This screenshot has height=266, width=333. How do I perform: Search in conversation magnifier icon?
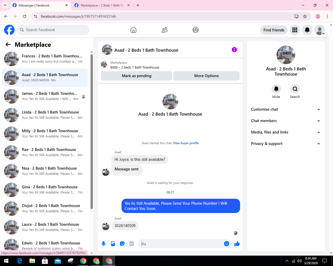(x=295, y=89)
